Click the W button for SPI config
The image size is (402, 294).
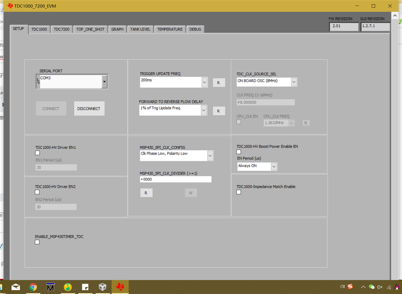[x=191, y=193]
